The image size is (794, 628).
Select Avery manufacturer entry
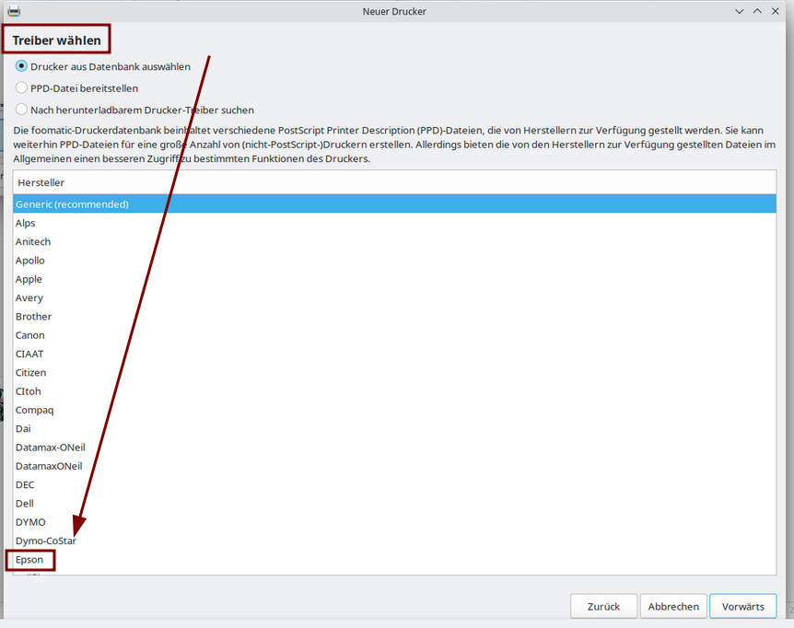tap(394, 297)
